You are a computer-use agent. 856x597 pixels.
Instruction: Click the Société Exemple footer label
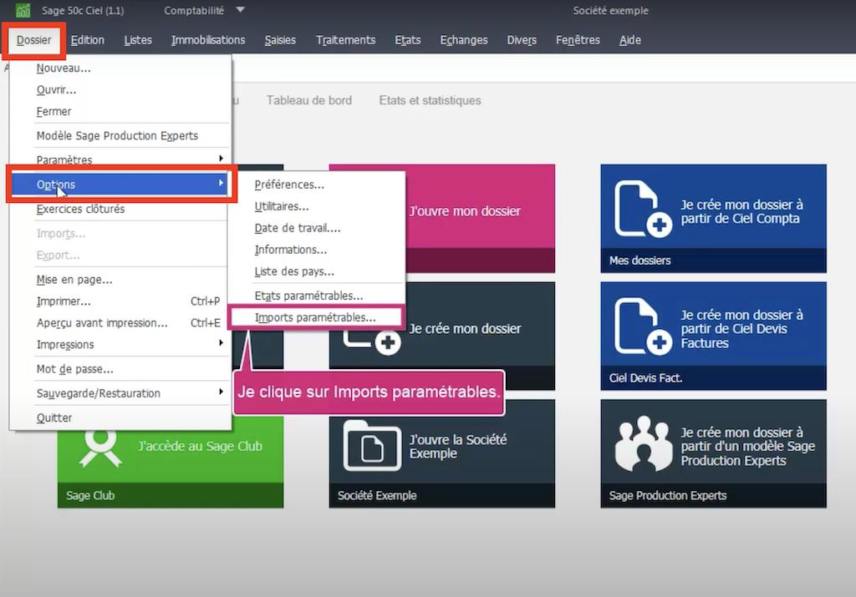pyautogui.click(x=377, y=496)
